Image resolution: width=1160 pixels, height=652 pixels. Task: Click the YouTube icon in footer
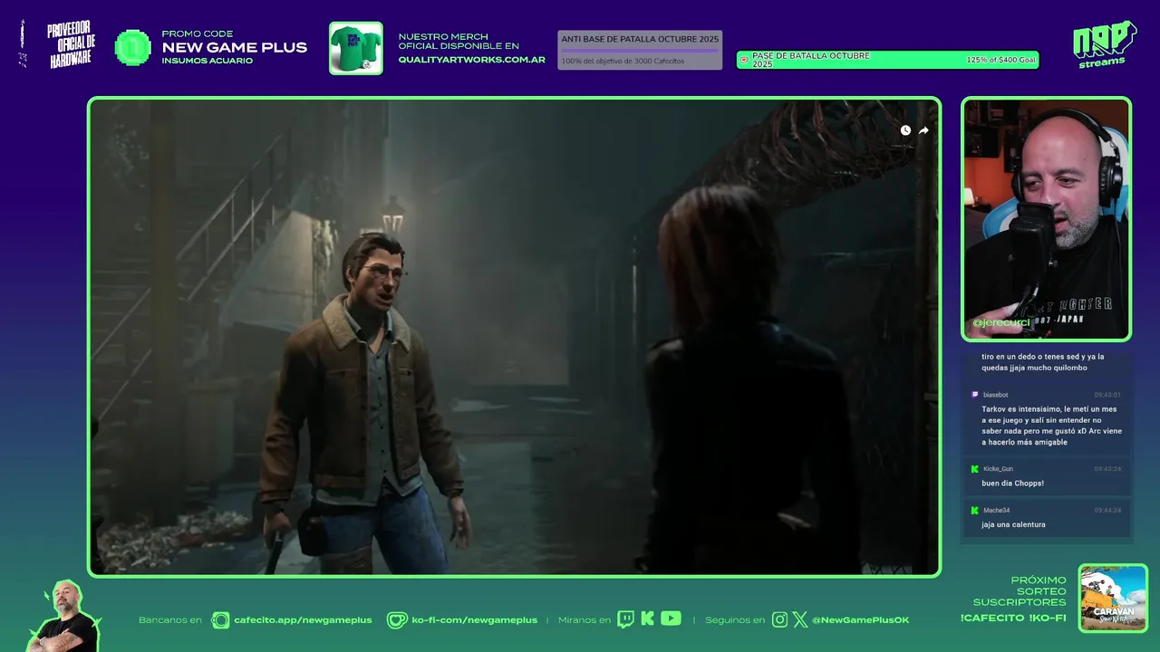coord(671,618)
